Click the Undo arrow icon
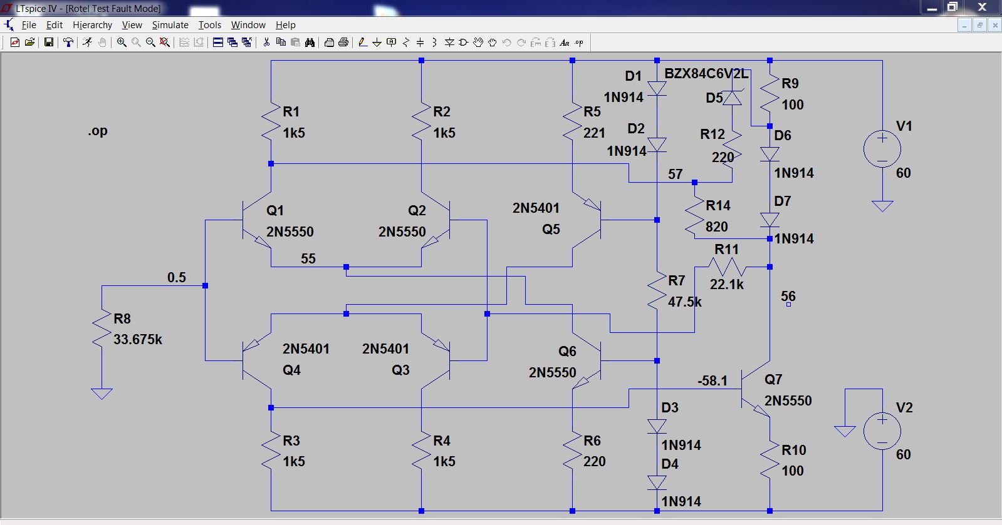 pyautogui.click(x=507, y=43)
